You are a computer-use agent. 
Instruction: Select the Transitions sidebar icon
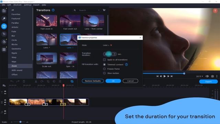click(4, 26)
